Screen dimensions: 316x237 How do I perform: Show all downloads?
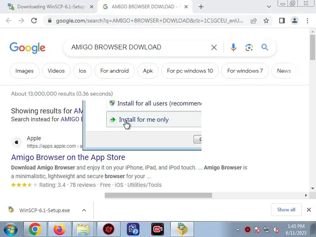(286, 210)
